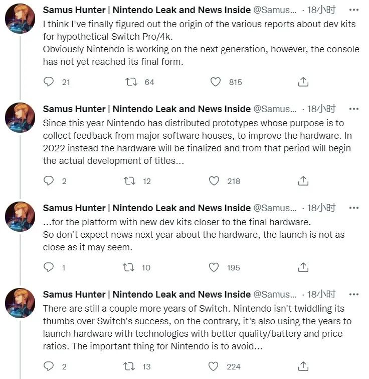
Task: Retweet the first tweet with 64 retweets
Action: pyautogui.click(x=131, y=82)
